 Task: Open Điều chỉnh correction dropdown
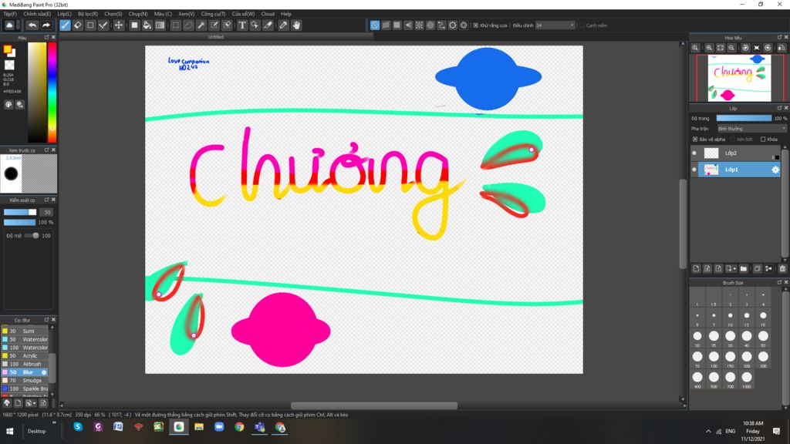coord(555,25)
